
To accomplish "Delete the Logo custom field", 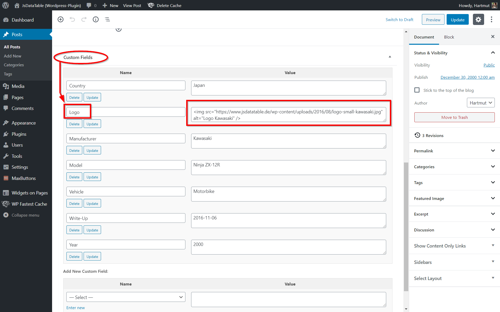I will coord(74,124).
